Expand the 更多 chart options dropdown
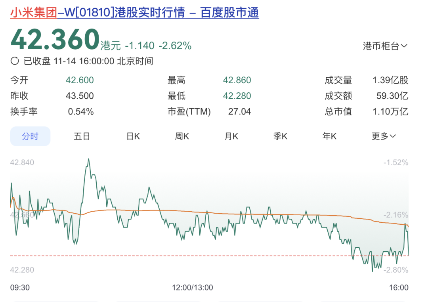Image resolution: width=428 pixels, height=302 pixels. [384, 136]
